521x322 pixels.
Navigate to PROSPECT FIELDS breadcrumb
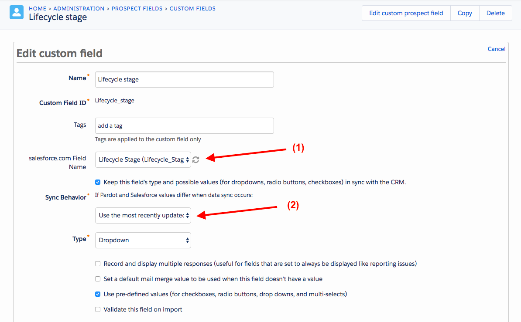coord(137,9)
